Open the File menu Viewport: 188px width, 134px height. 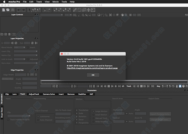(x=25, y=2)
